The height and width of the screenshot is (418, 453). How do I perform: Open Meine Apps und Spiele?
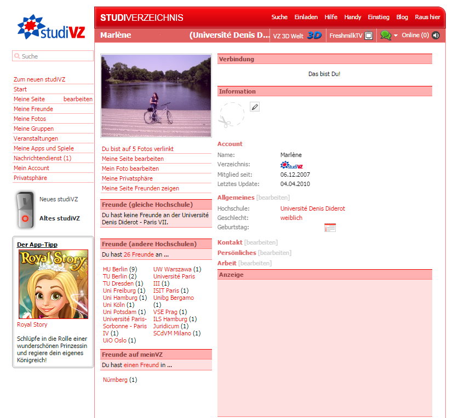point(44,148)
